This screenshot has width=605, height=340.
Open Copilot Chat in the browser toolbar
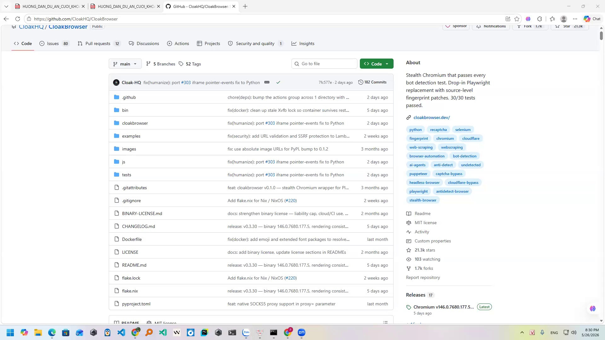click(x=592, y=19)
